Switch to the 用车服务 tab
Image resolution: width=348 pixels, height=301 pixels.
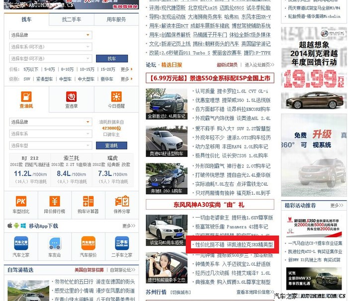tap(116, 19)
